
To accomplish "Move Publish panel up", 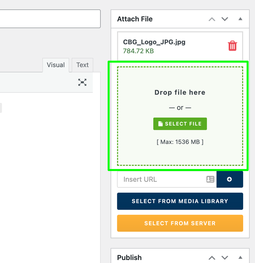I will pyautogui.click(x=212, y=258).
